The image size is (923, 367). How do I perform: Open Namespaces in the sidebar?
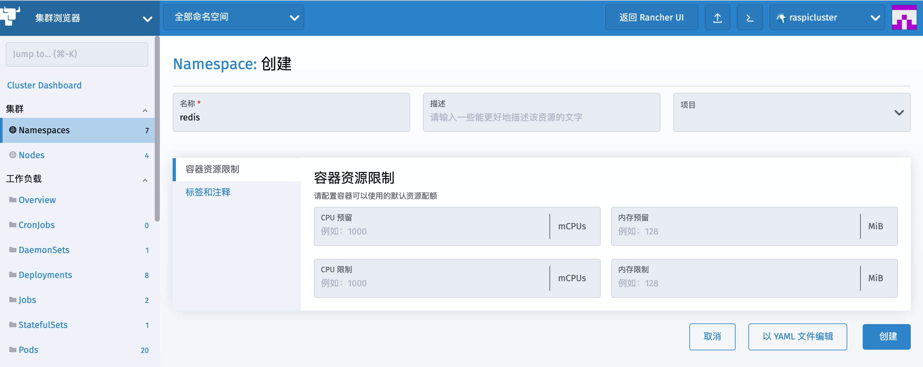(44, 130)
